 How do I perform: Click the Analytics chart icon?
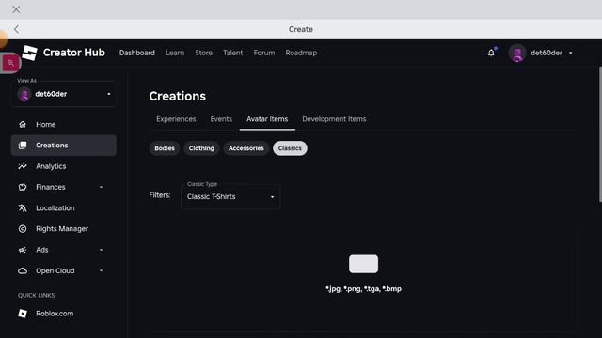pyautogui.click(x=23, y=166)
